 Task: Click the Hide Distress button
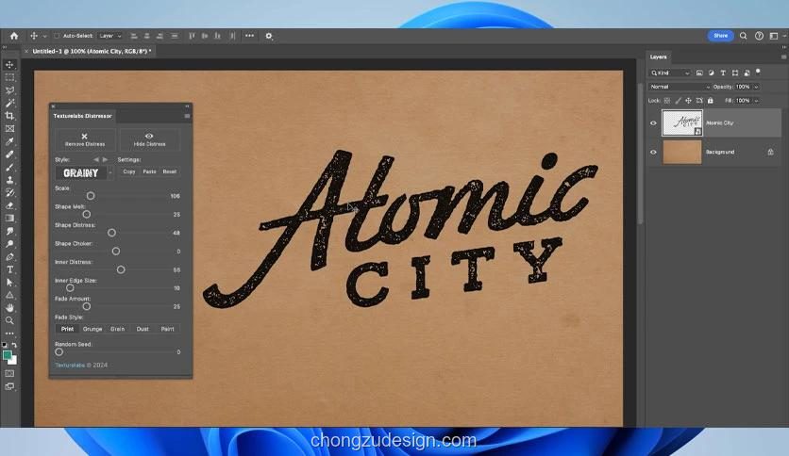pyautogui.click(x=149, y=139)
